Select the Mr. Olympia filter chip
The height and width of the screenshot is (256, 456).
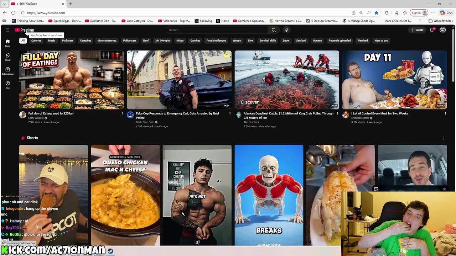click(x=162, y=41)
